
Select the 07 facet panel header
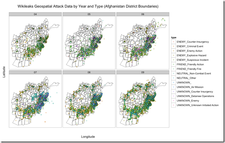[x=35, y=72]
